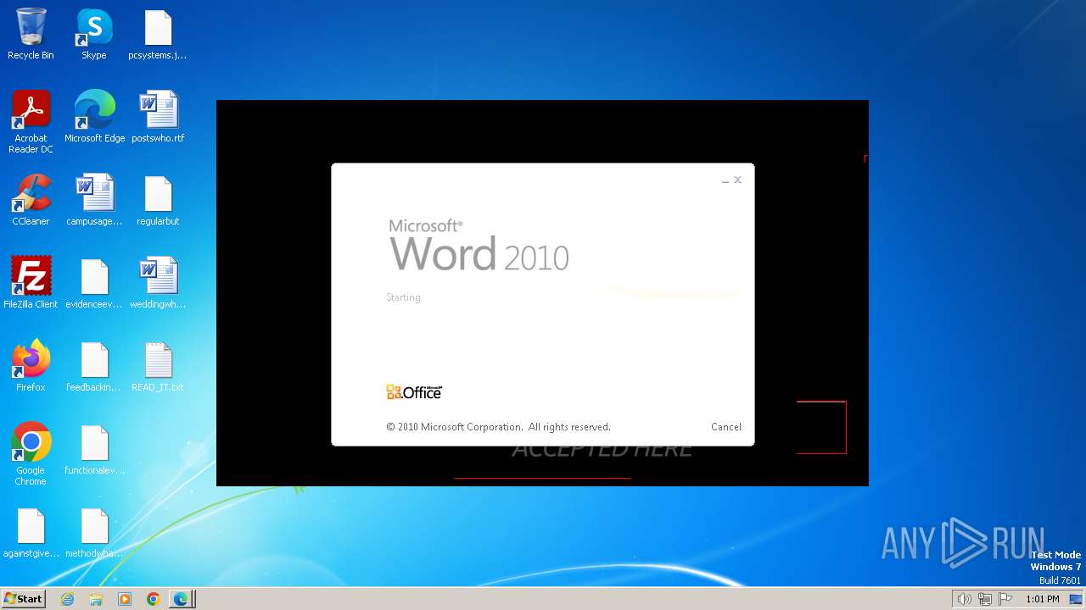Select the againstgive file icon
Image resolution: width=1086 pixels, height=610 pixels.
[x=31, y=533]
